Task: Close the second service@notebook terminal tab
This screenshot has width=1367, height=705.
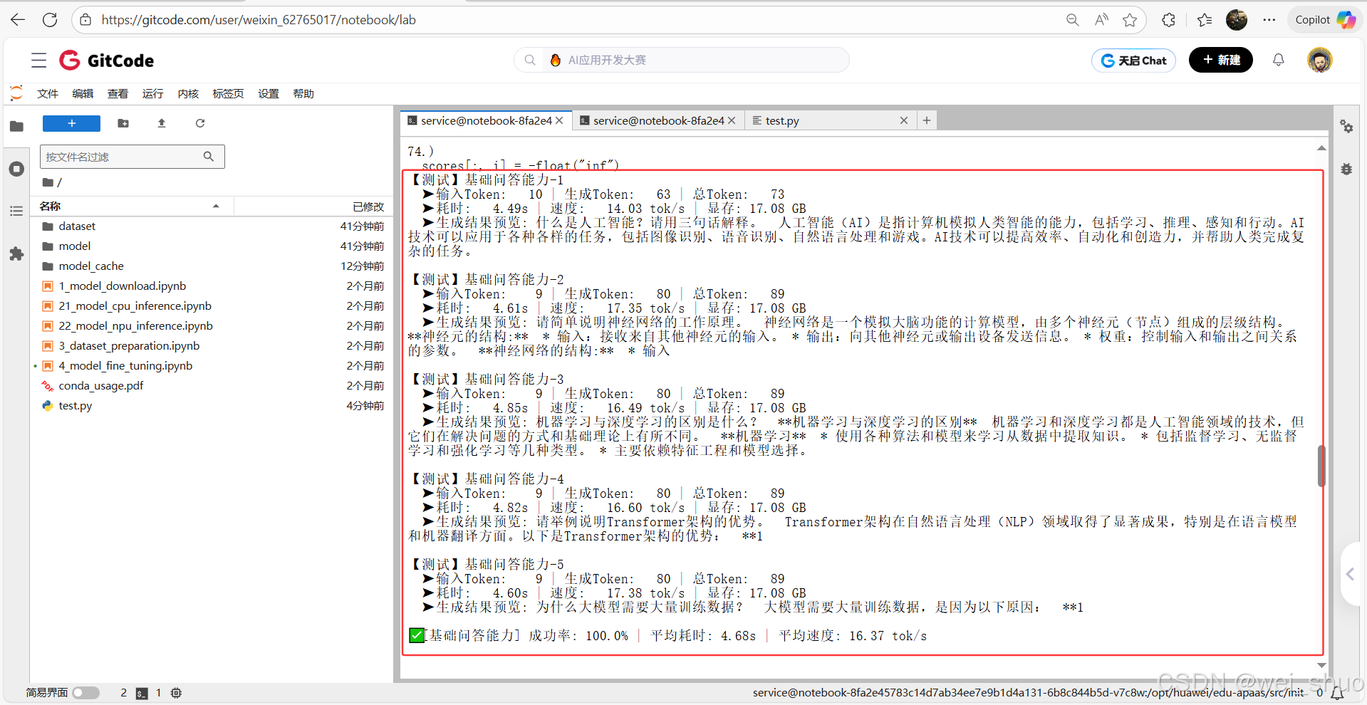Action: [732, 121]
